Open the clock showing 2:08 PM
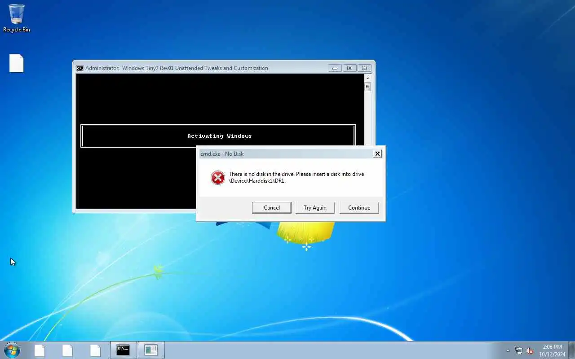Screen dimensions: 575x359 pos(552,350)
